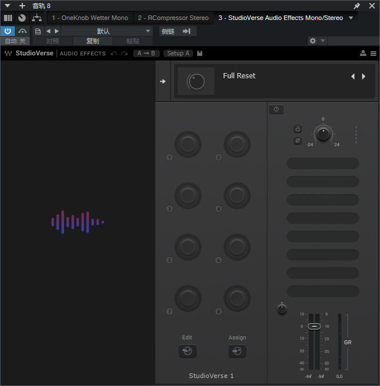Go to next host preset arrow
This screenshot has width=380, height=386.
coord(57,31)
